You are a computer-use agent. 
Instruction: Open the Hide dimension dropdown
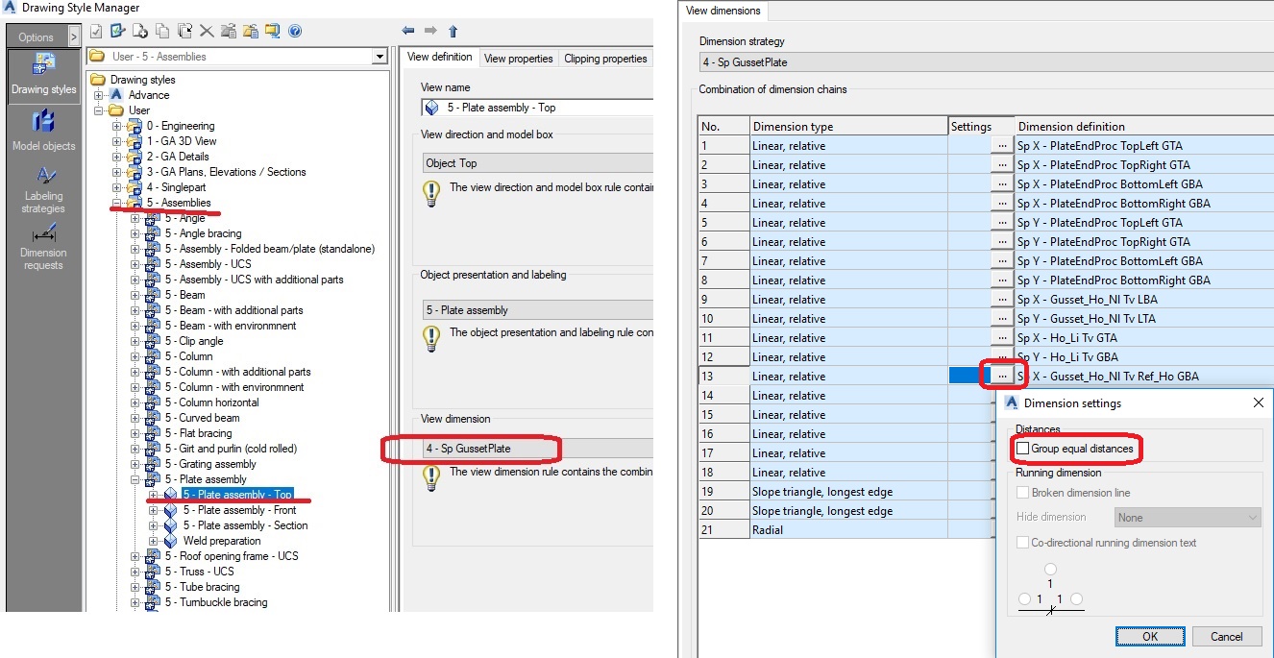[1188, 517]
